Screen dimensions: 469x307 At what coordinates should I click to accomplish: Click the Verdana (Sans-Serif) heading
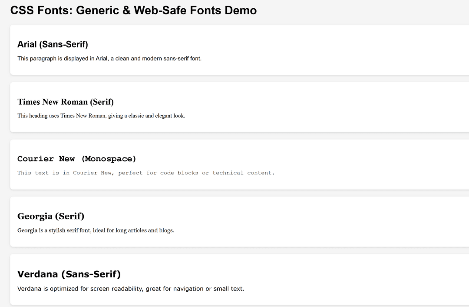tap(69, 274)
